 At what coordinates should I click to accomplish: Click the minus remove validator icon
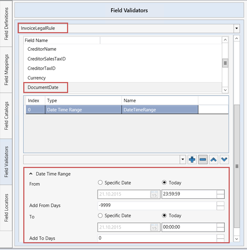tap(203, 160)
